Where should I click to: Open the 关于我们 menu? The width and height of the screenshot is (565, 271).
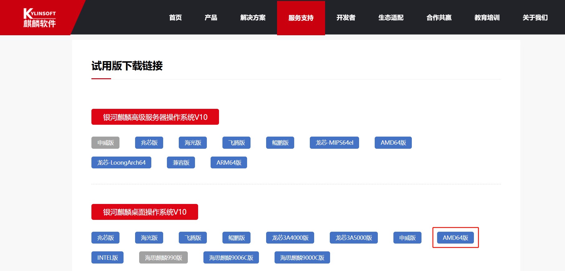pos(535,18)
